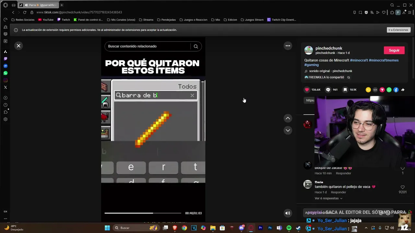Open the #minecraft hashtag
This screenshot has height=233, width=415.
[x=359, y=60]
